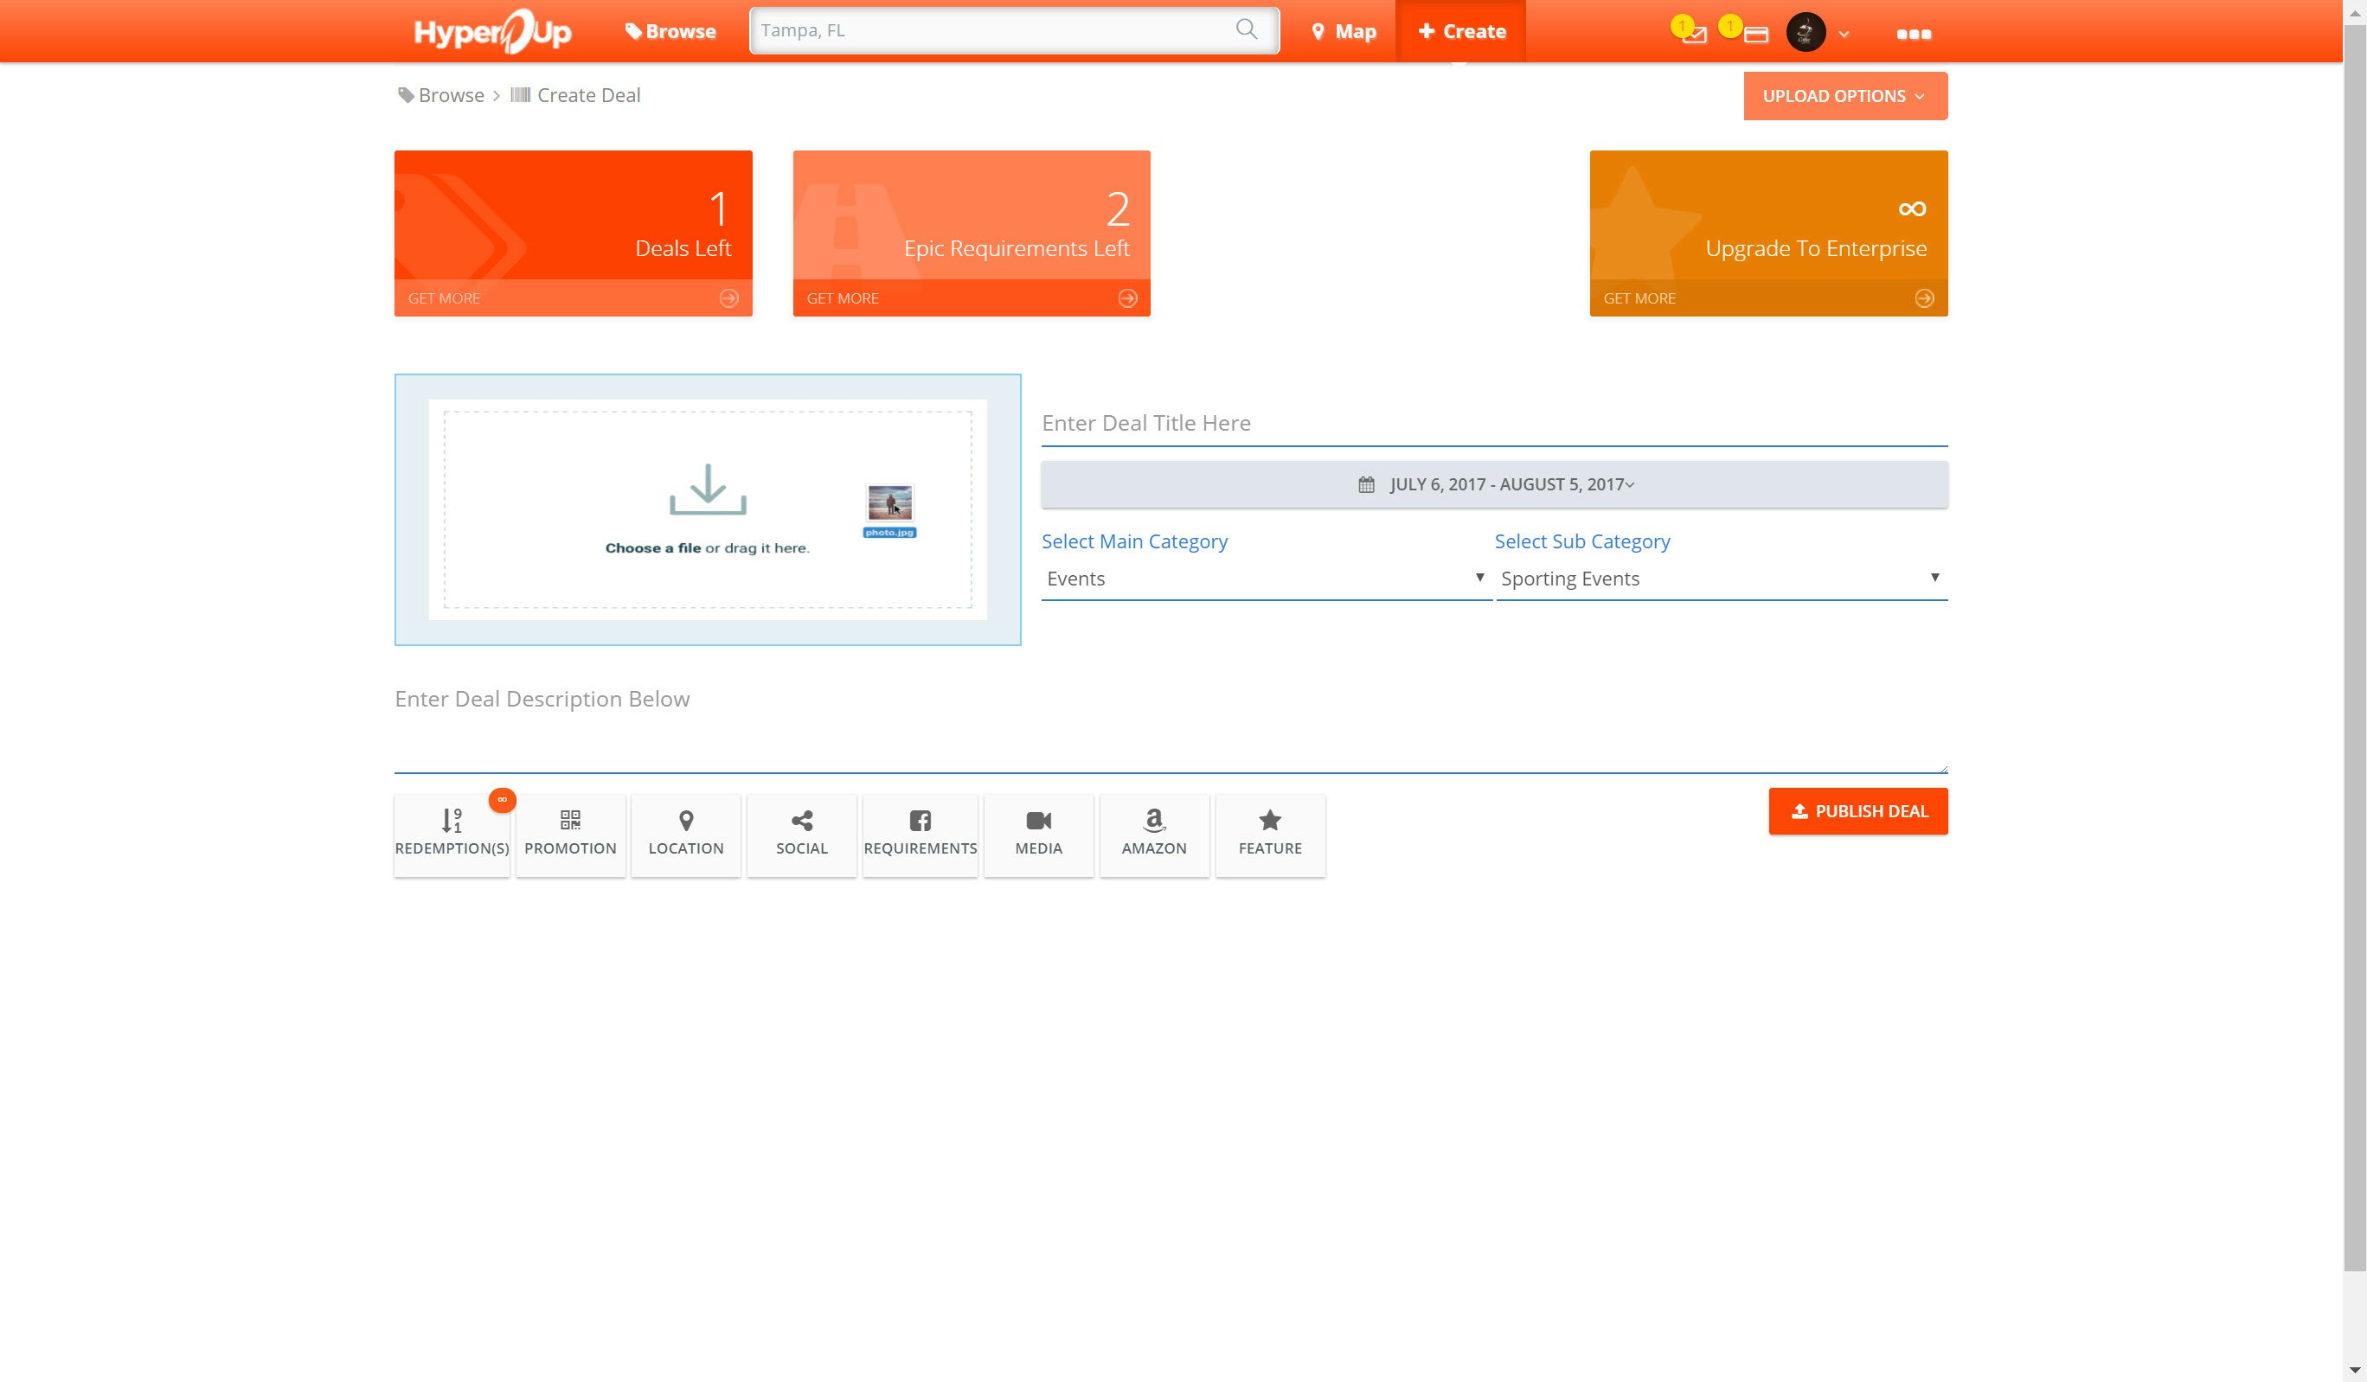This screenshot has height=1382, width=2367.
Task: Click the Redemption(s) counter icon button
Action: point(451,834)
